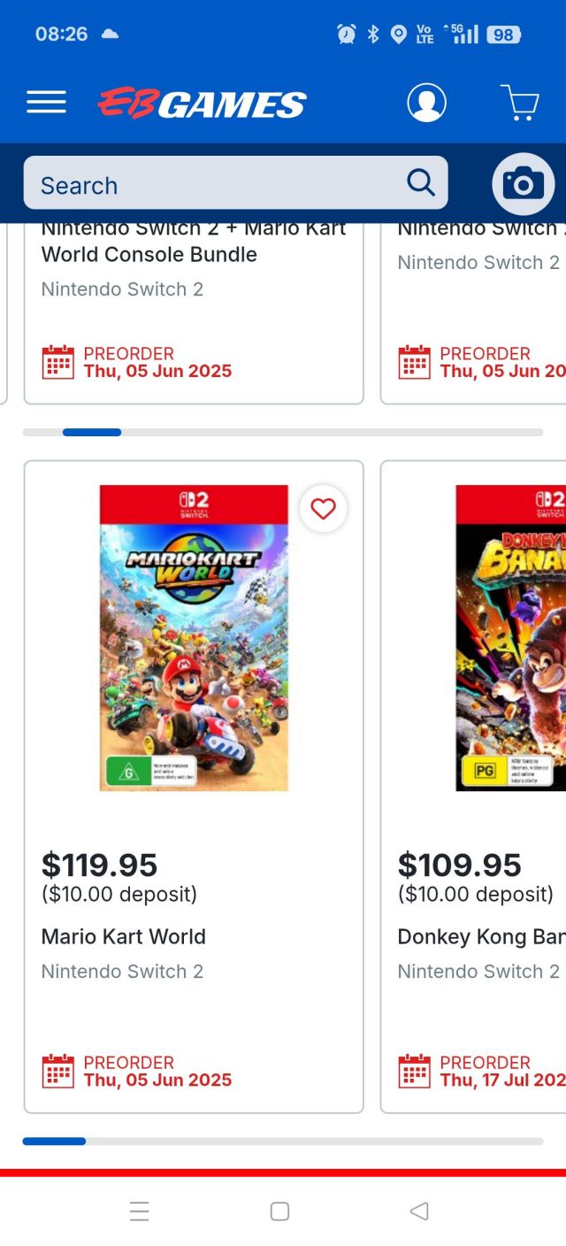
Task: Select the Mario Kart World product link
Action: 123,936
